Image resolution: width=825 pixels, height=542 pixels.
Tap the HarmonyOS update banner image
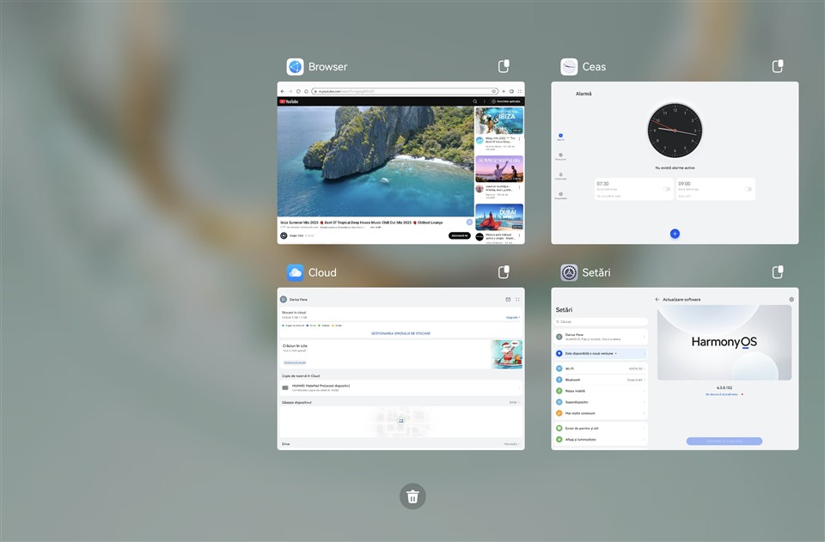tap(724, 342)
